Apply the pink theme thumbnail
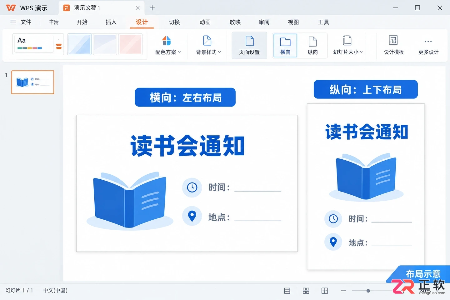 click(x=130, y=44)
